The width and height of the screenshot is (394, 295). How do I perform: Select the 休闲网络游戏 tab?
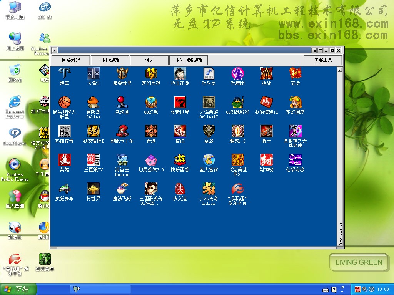[x=189, y=60]
